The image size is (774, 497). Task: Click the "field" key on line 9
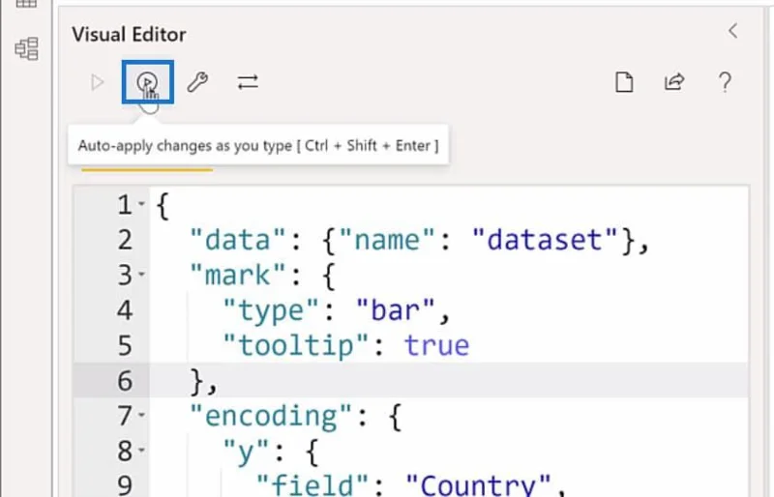(312, 484)
